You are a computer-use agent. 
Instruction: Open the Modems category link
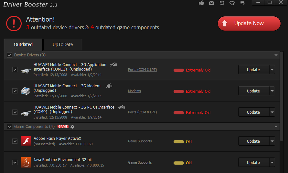(x=134, y=91)
